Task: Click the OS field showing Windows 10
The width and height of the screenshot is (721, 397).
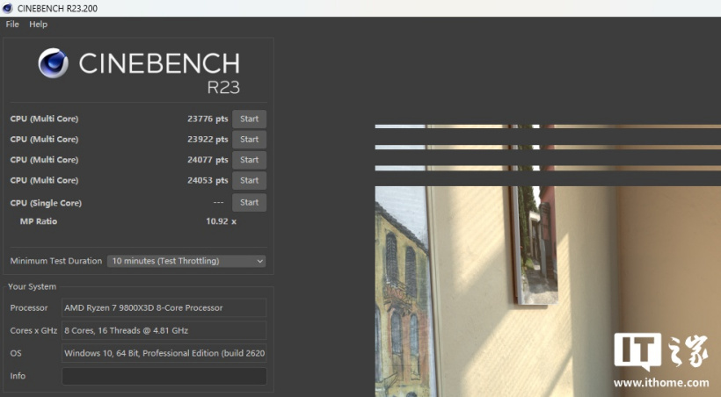Action: (164, 353)
